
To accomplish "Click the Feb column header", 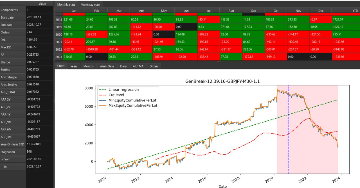I will (x=96, y=10).
